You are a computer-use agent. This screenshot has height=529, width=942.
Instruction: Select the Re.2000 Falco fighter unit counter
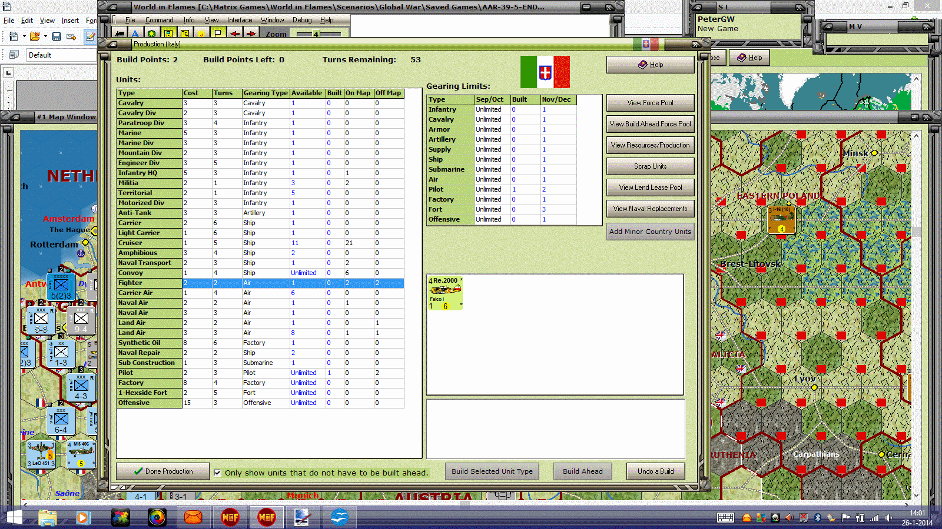[445, 293]
